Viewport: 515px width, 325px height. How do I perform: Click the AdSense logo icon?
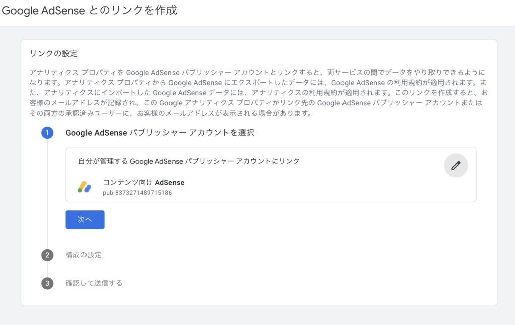pyautogui.click(x=84, y=187)
